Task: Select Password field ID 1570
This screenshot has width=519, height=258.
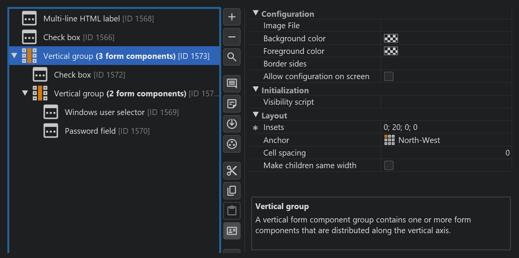Action: [90, 131]
